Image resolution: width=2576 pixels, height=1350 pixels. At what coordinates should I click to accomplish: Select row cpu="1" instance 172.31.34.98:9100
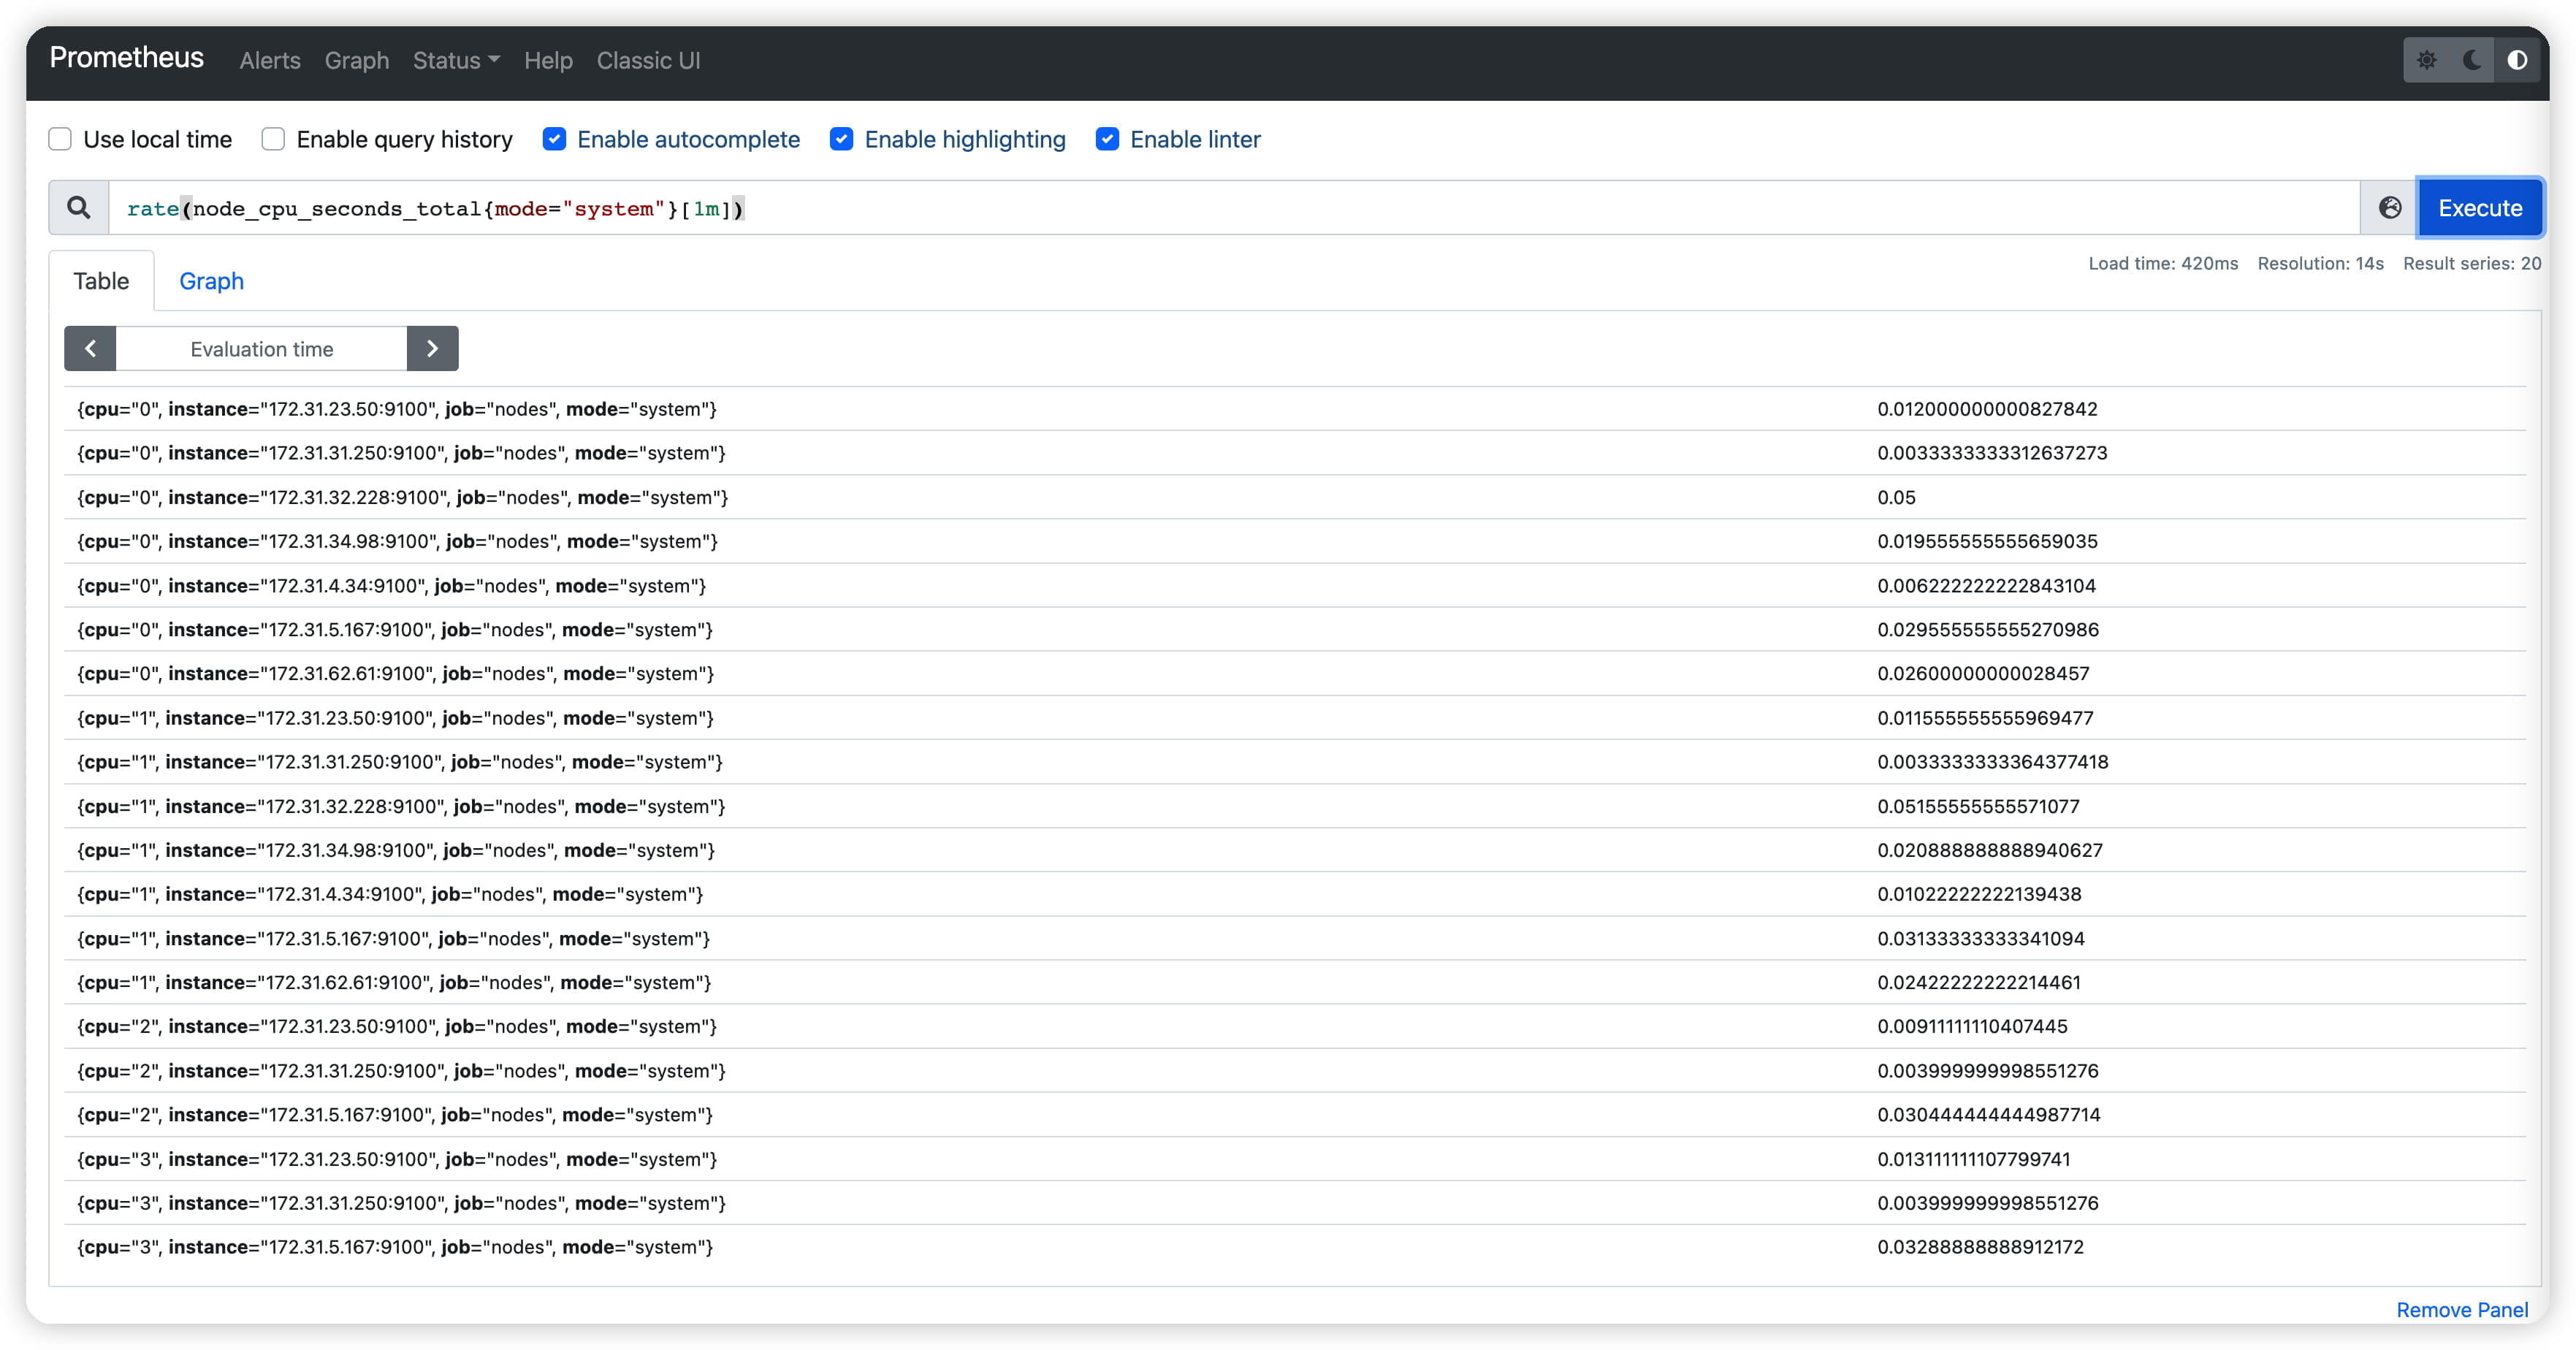(1295, 850)
